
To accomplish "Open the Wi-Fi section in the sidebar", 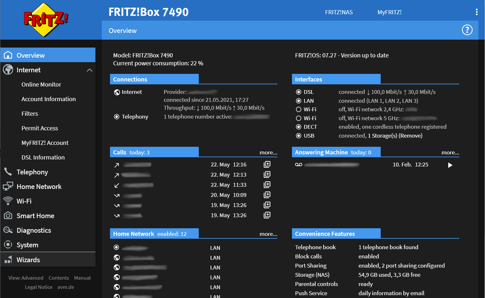I will pos(24,201).
